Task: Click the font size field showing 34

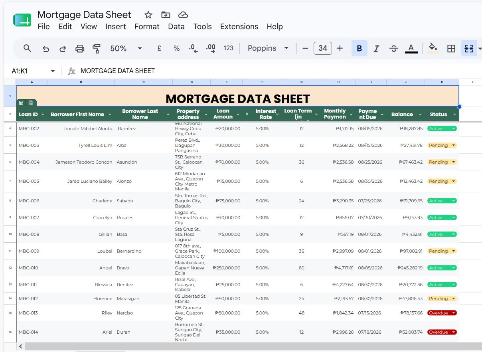Action: pos(323,48)
